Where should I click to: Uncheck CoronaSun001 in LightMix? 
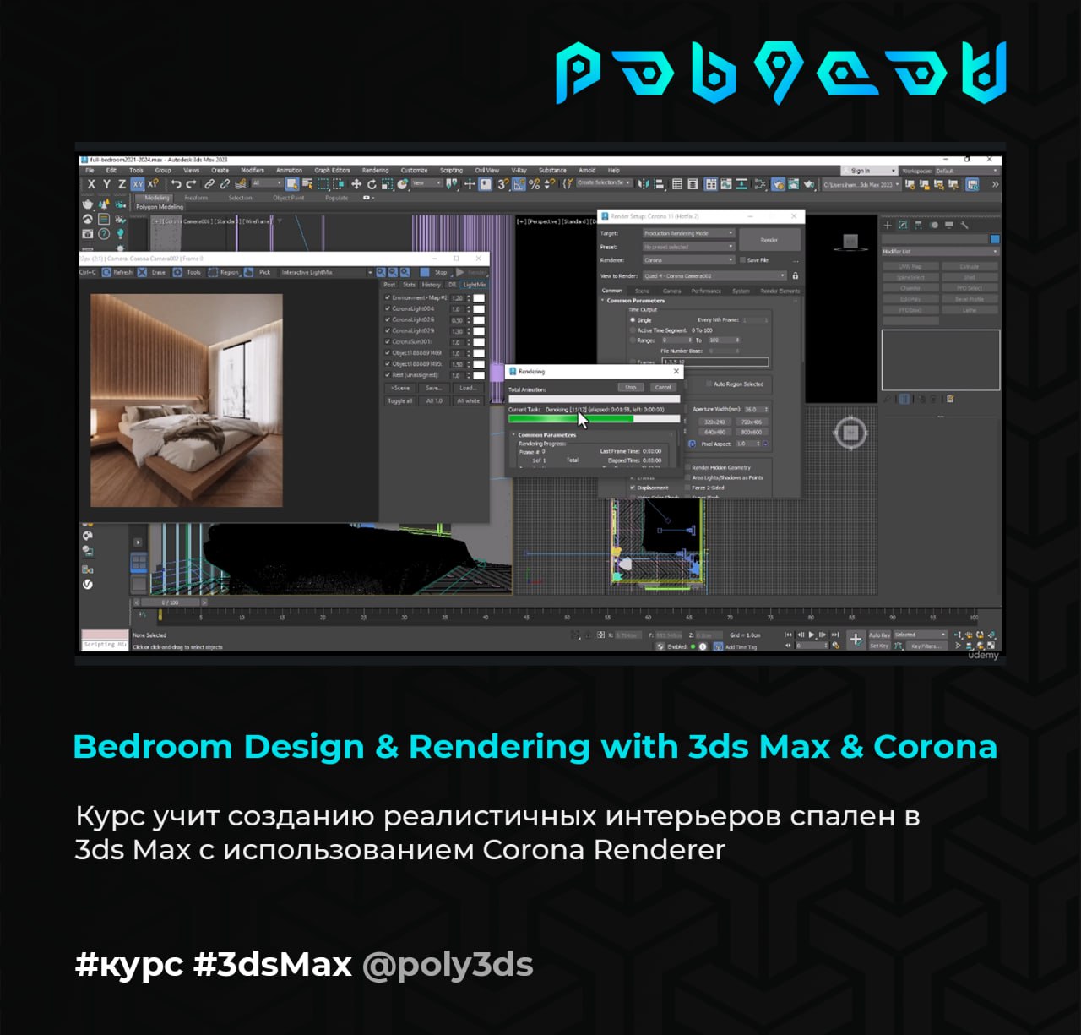[x=387, y=341]
